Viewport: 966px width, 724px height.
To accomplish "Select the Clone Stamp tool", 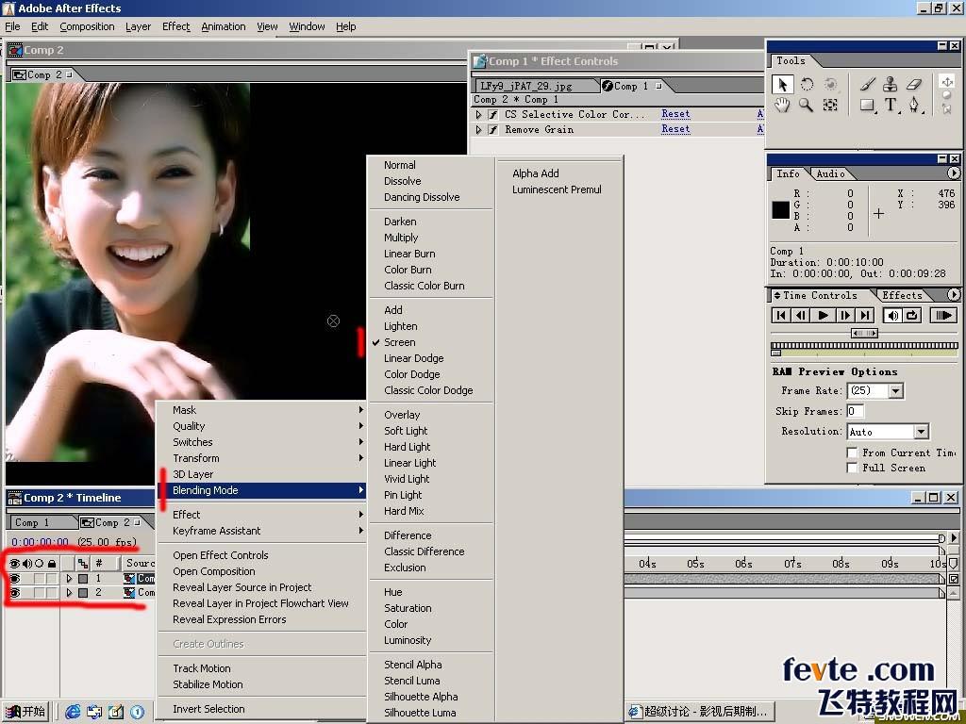I will pos(891,84).
